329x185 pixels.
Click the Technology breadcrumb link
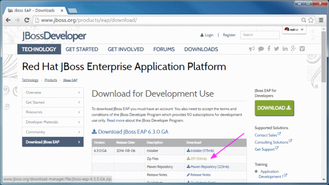[x=30, y=80]
